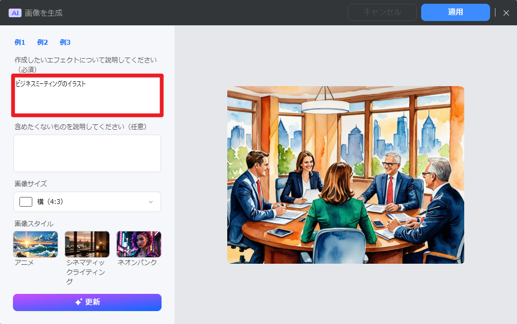Click the キャンセル cancel button

tap(382, 12)
